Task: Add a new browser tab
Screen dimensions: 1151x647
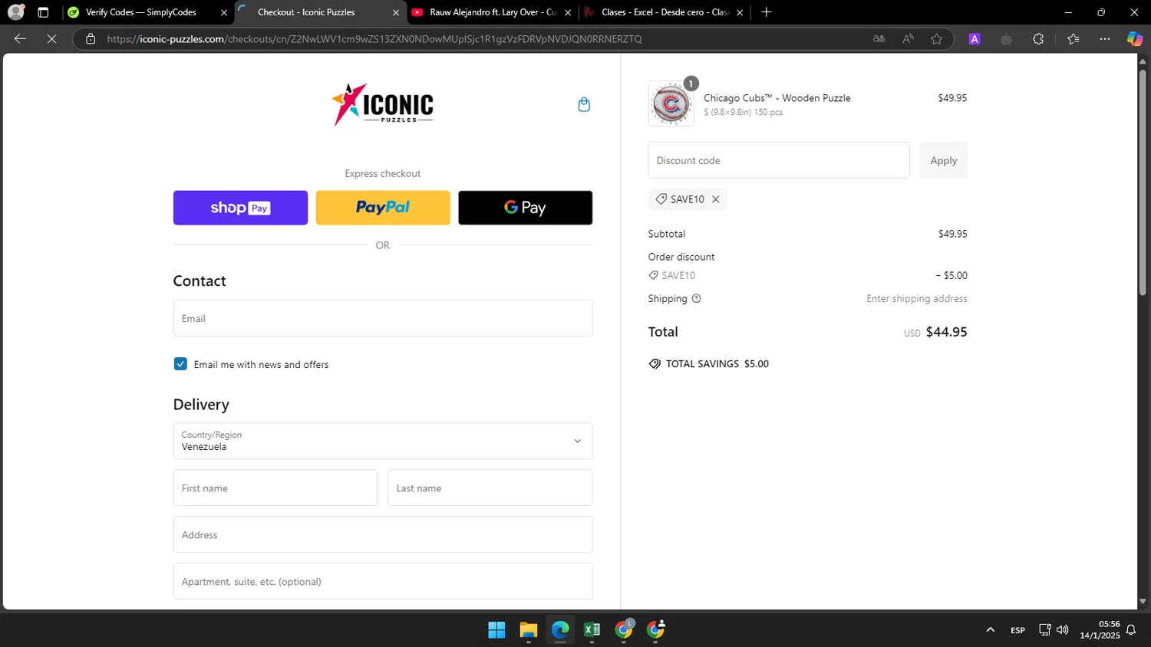Action: 766,12
